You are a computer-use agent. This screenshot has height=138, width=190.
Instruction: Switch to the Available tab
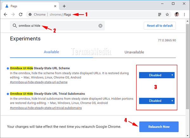point(51,52)
